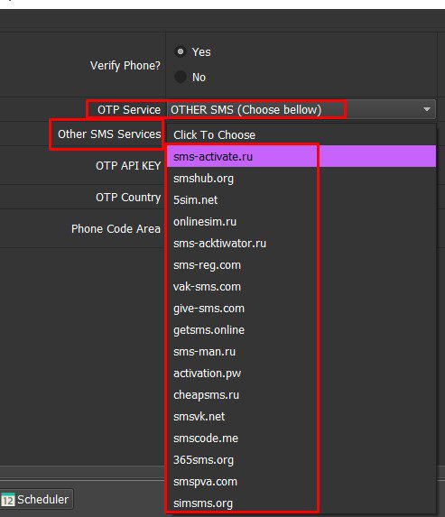The width and height of the screenshot is (445, 517).
Task: Select Yes for Verify Phone
Action: click(181, 51)
